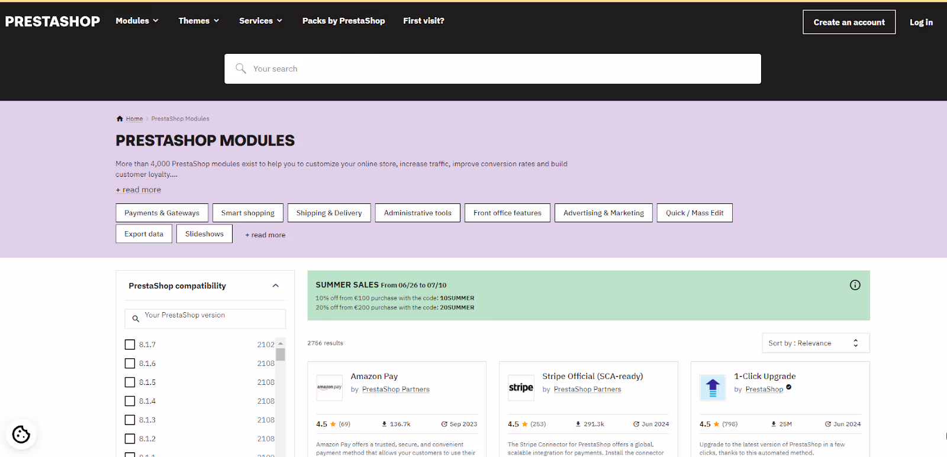Open the Stripe Official (SCA-ready) module title
Screen dimensions: 947x457
point(592,376)
